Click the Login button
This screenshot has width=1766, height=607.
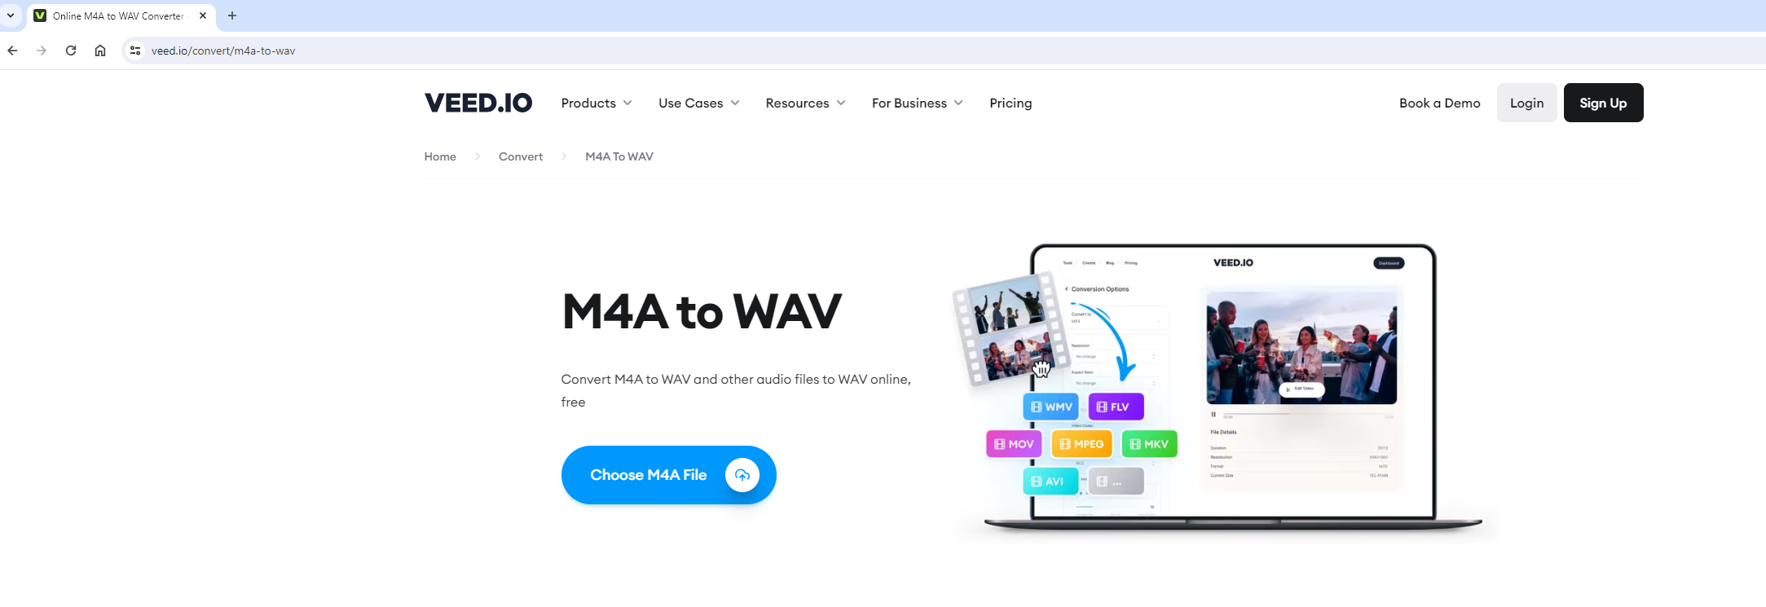pos(1526,103)
